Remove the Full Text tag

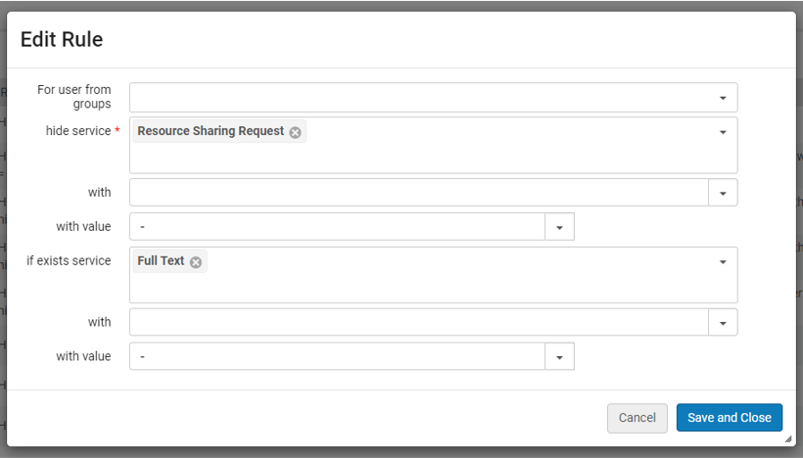click(x=196, y=262)
